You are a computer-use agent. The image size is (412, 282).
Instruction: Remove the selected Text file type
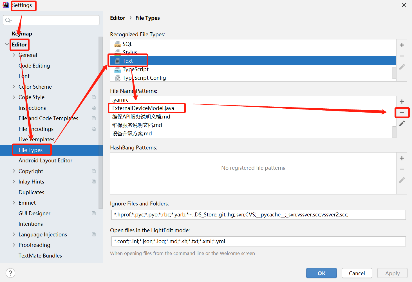[x=402, y=56]
